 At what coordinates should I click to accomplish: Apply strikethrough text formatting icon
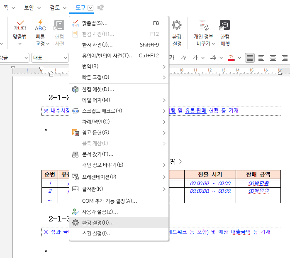(213, 58)
